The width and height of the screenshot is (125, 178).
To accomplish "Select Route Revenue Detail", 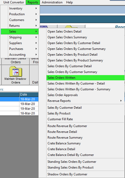I will pyautogui.click(x=85, y=132).
